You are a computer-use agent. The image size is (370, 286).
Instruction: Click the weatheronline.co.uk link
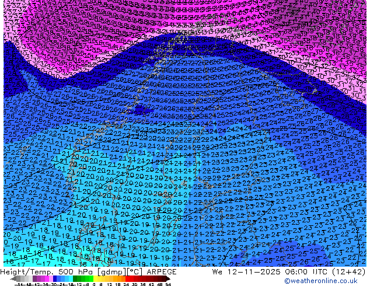321,281
